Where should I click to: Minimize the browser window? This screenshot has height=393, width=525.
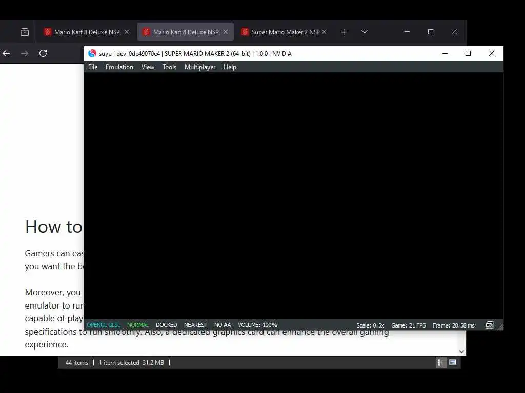[x=407, y=32]
